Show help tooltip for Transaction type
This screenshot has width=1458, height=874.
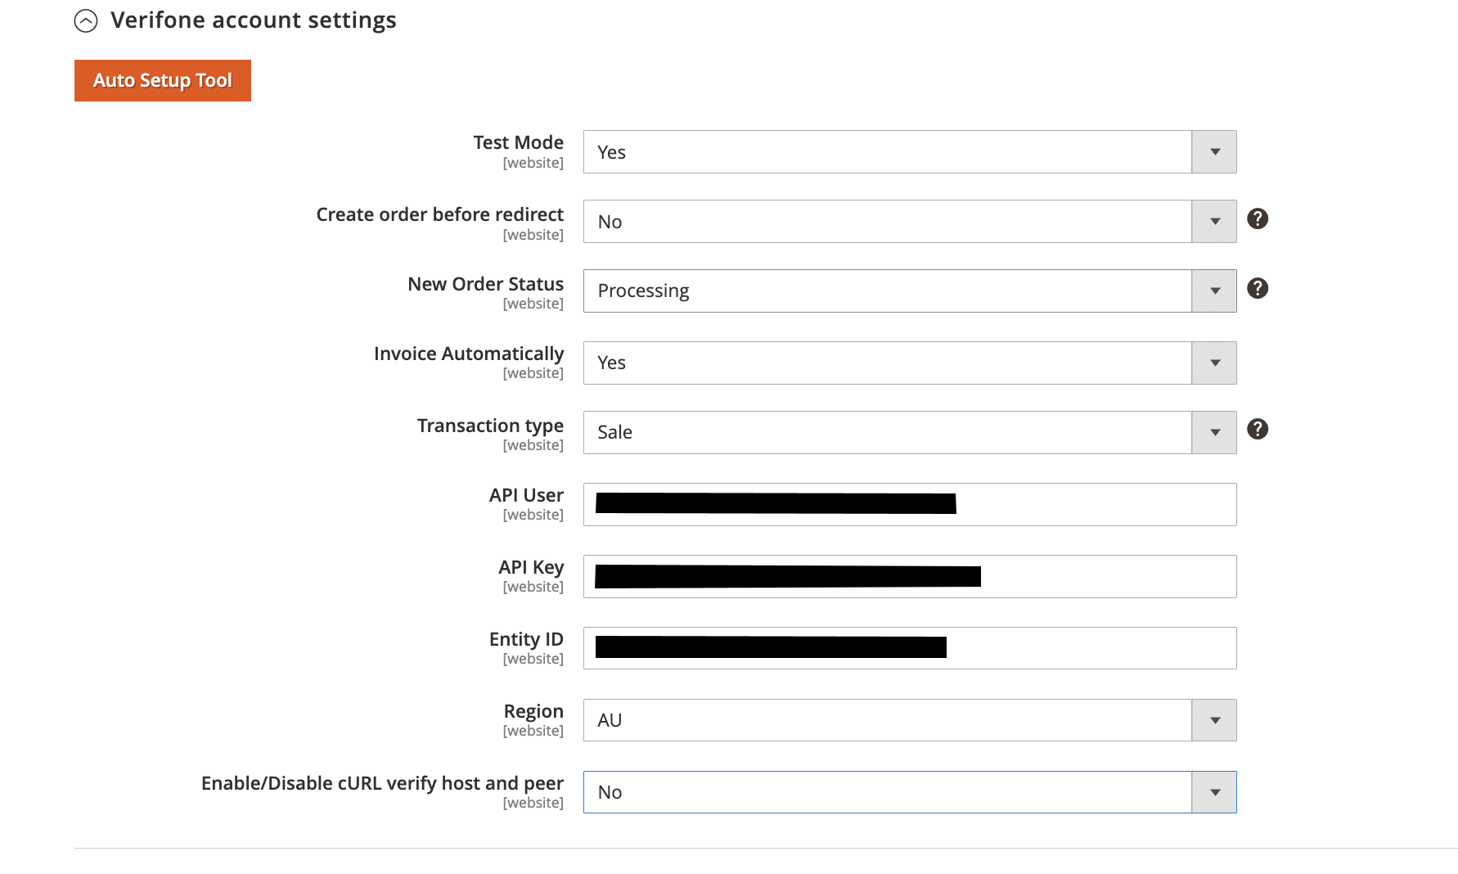pos(1258,429)
